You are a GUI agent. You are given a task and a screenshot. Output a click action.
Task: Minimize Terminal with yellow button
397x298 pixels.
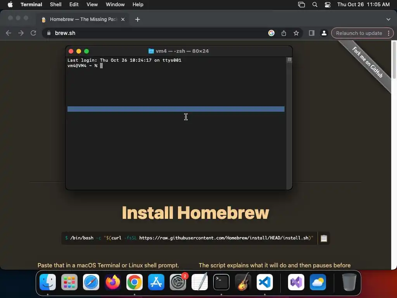click(x=79, y=51)
